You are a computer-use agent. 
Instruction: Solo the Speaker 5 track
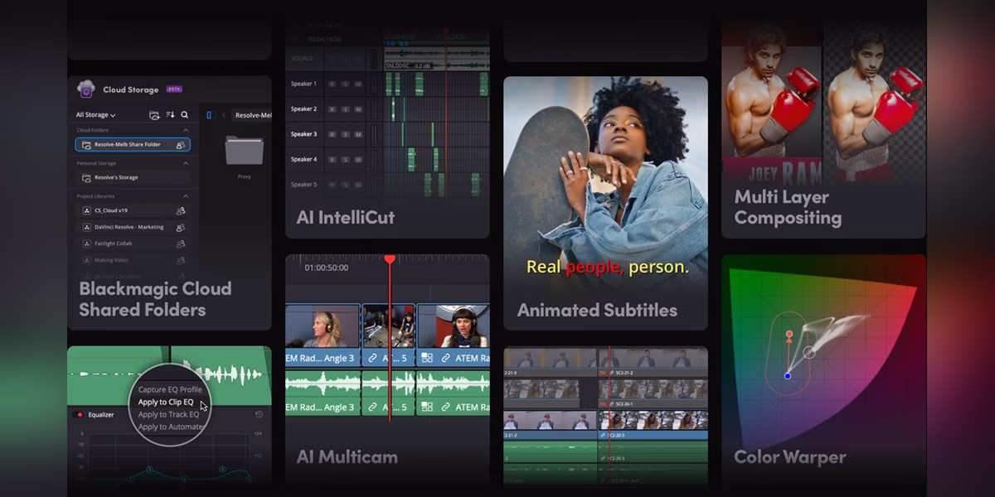pos(346,185)
